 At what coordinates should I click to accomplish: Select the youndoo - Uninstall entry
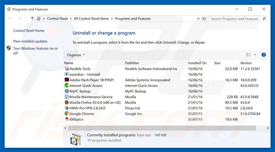coord(85,74)
